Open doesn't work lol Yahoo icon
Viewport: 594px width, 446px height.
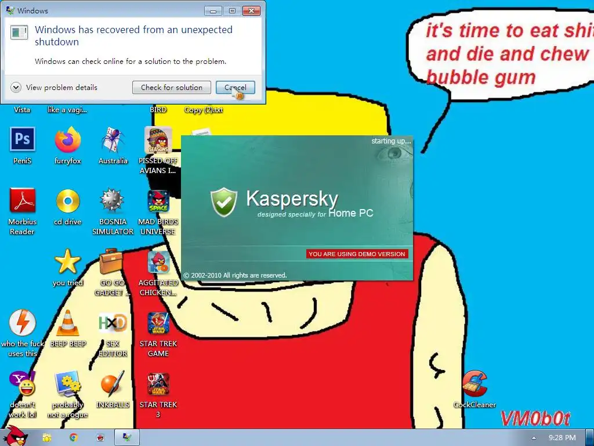click(x=23, y=384)
